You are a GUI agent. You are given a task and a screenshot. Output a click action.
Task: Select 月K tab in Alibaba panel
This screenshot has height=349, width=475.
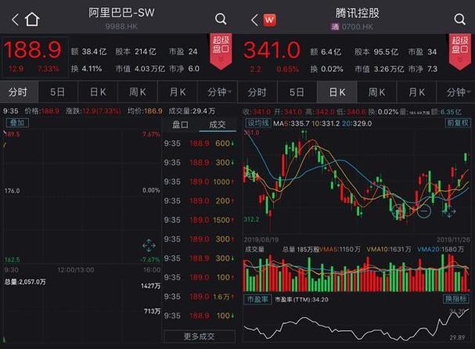coord(178,92)
